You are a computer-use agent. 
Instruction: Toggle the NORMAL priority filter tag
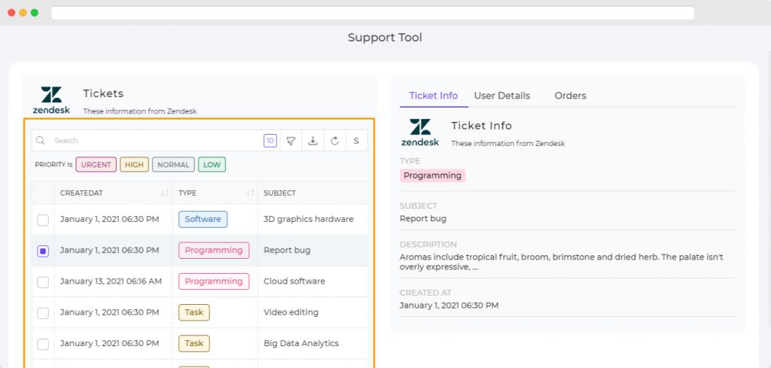tap(173, 165)
